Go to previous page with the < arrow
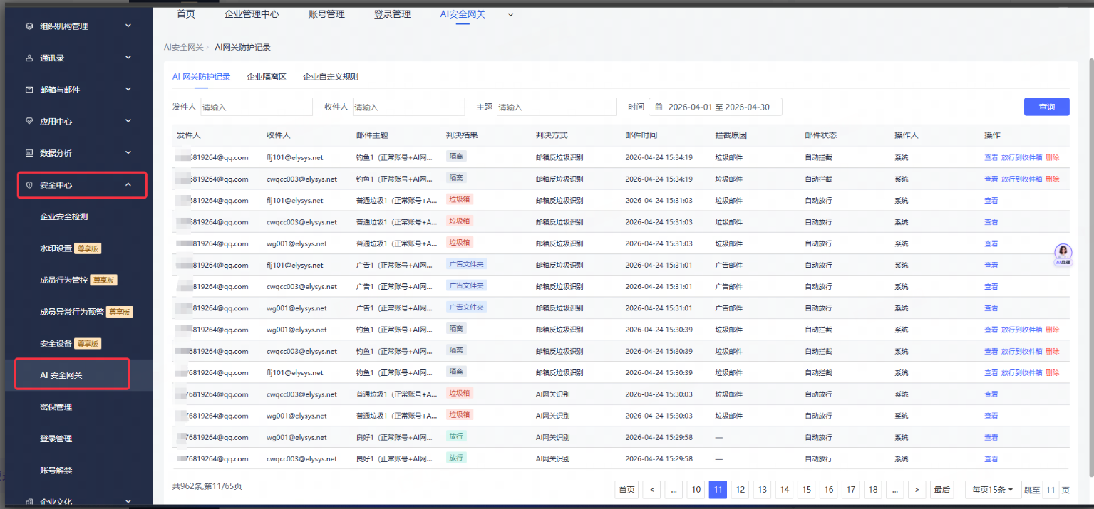Screen dimensions: 1094x509 coord(651,490)
